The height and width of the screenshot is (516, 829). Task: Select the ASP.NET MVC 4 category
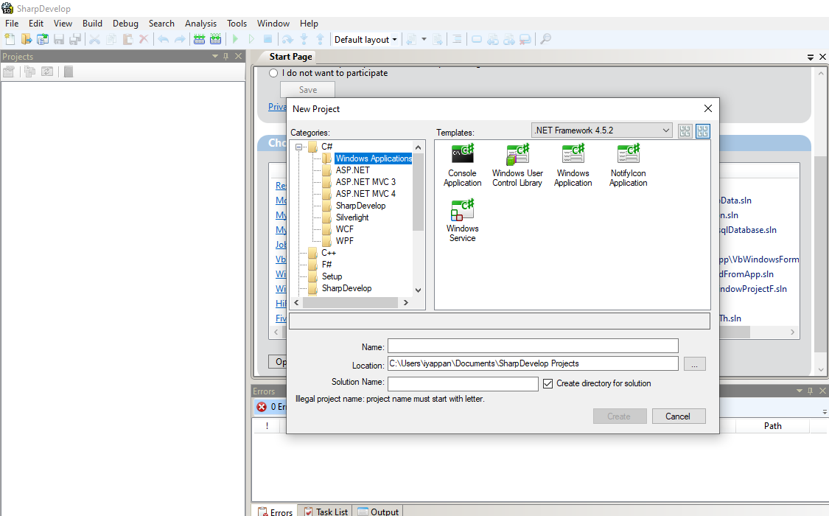click(x=365, y=193)
